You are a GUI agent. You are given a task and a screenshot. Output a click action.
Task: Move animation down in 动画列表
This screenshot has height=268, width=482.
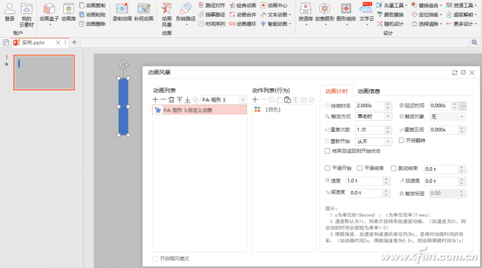[187, 100]
